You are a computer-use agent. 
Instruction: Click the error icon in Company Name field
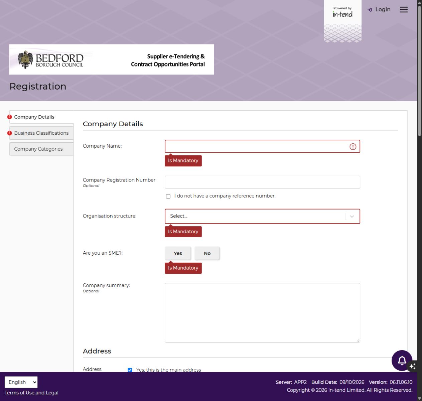[x=353, y=146]
